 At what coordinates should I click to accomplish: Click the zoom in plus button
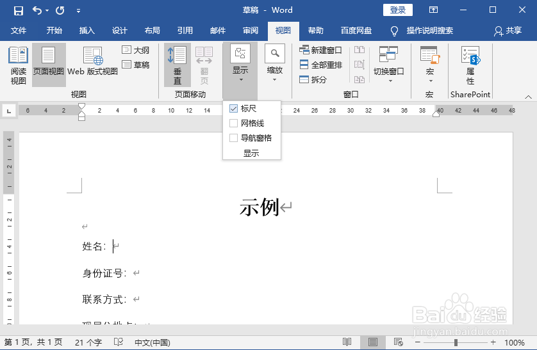tap(493, 342)
